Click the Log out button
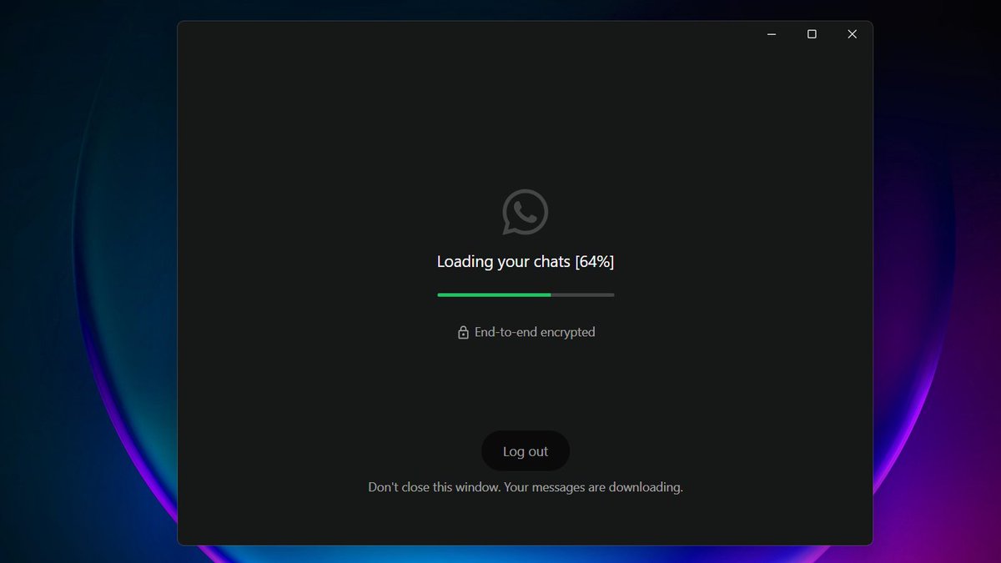The image size is (1001, 563). click(526, 451)
